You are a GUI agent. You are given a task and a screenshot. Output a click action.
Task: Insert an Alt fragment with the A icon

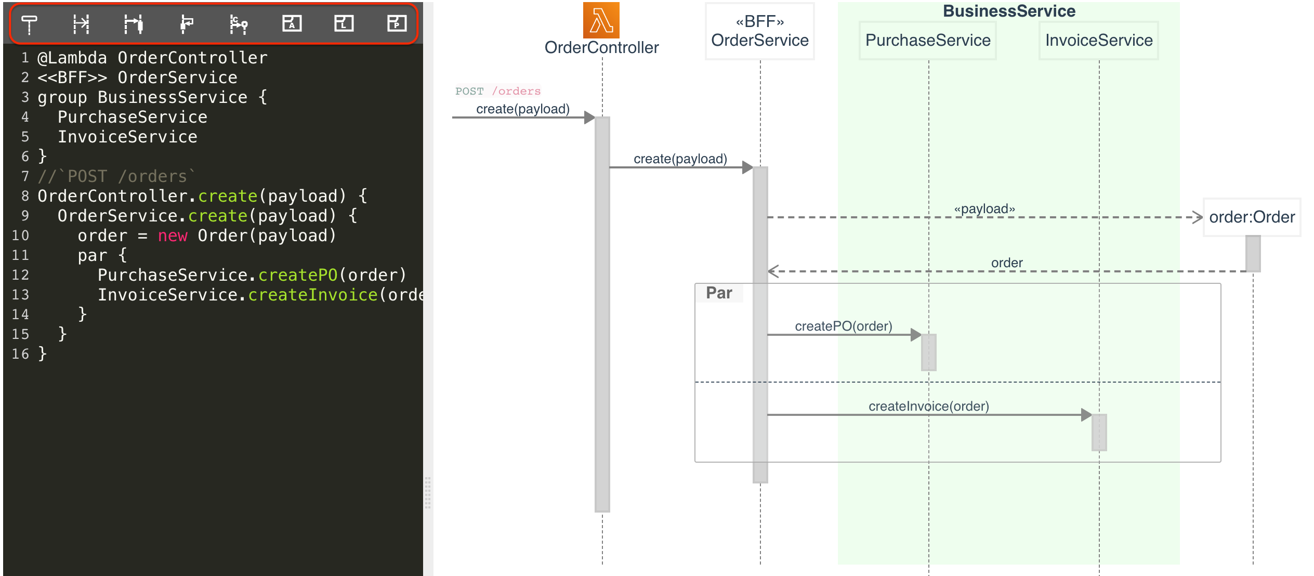[292, 23]
